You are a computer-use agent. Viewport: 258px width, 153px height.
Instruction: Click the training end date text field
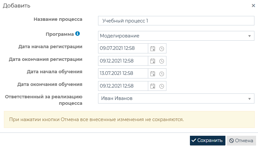click(123, 86)
